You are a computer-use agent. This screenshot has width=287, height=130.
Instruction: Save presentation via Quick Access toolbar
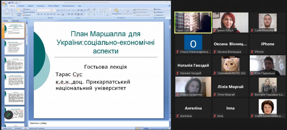click(9, 2)
